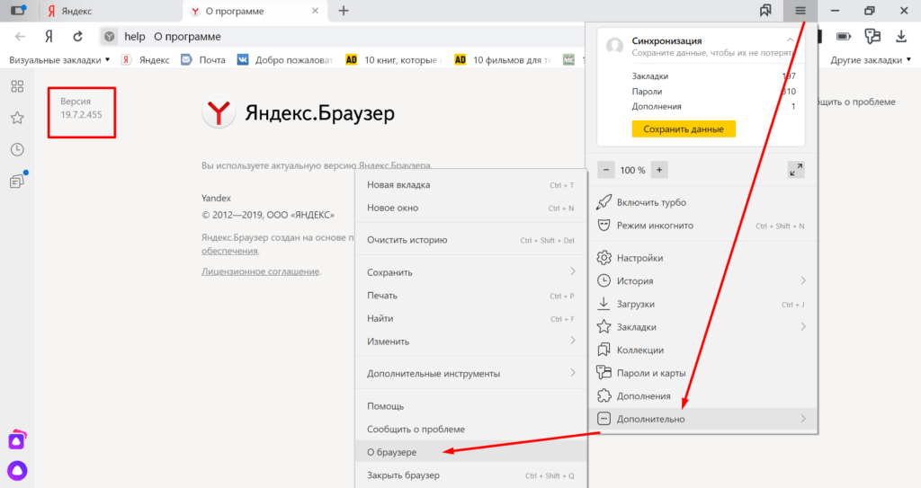Screen dimensions: 921x488
Task: Open the sidebar tabs icon with blue dot
Action: [18, 181]
